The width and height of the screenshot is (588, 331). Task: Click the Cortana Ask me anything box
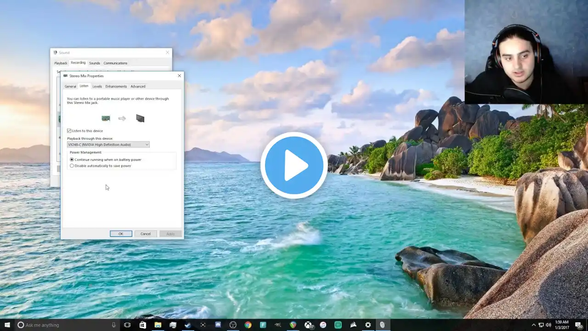pyautogui.click(x=64, y=325)
